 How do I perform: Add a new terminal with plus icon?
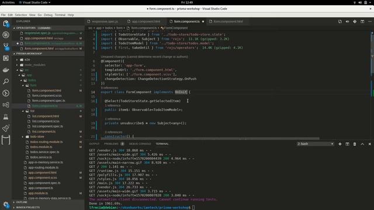[340, 144]
